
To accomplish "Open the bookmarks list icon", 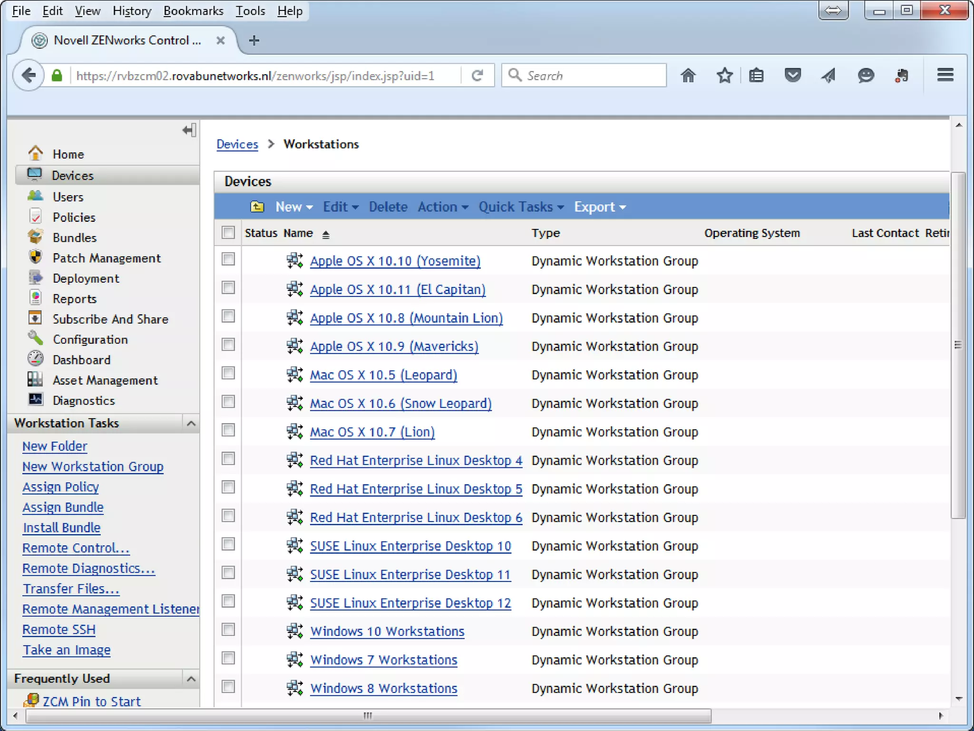I will coord(756,75).
